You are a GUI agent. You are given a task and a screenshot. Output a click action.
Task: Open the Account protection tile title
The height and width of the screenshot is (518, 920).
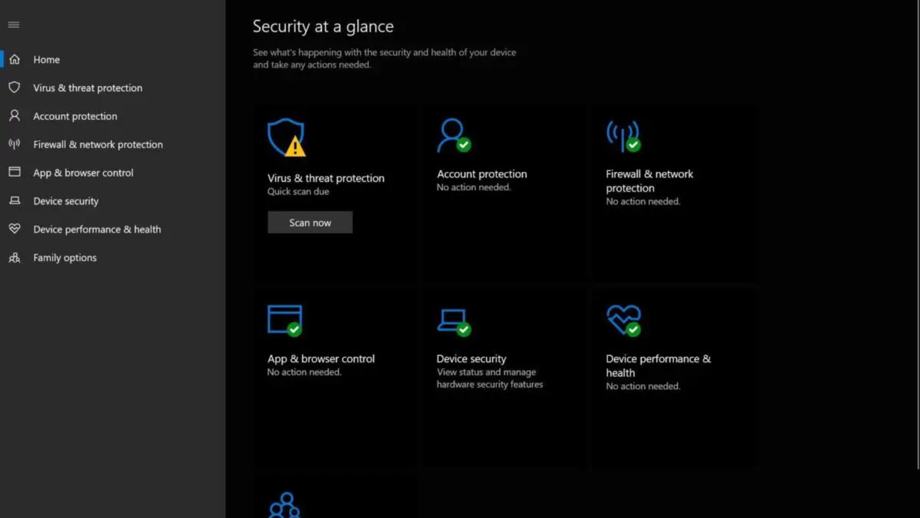(x=482, y=174)
